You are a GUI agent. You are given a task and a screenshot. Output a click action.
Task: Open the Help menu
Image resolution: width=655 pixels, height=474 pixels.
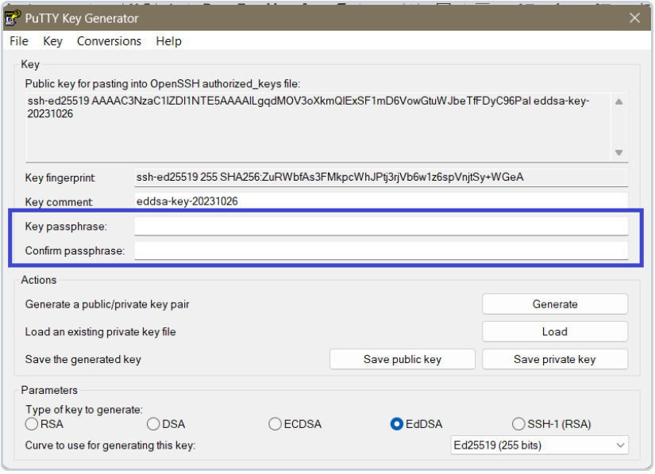click(x=169, y=41)
